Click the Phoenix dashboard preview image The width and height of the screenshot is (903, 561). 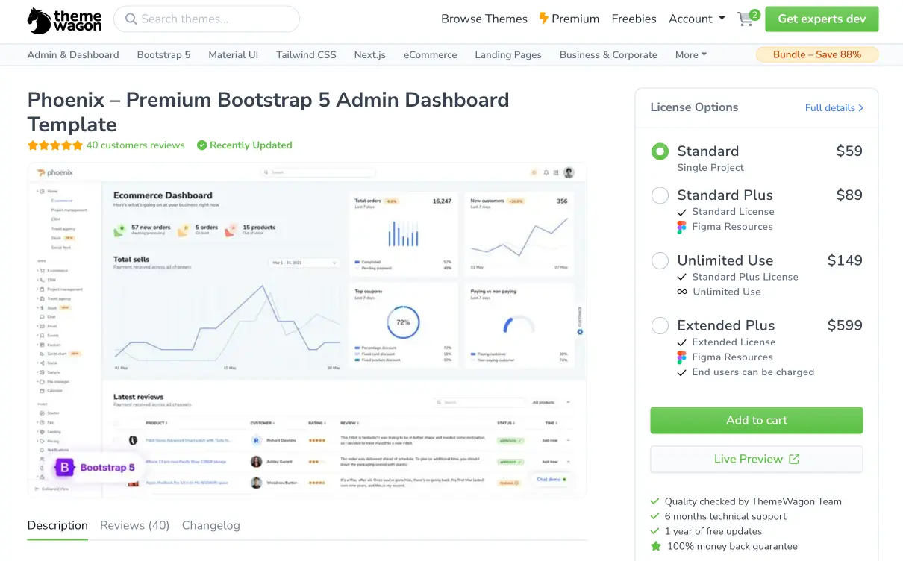click(x=307, y=329)
